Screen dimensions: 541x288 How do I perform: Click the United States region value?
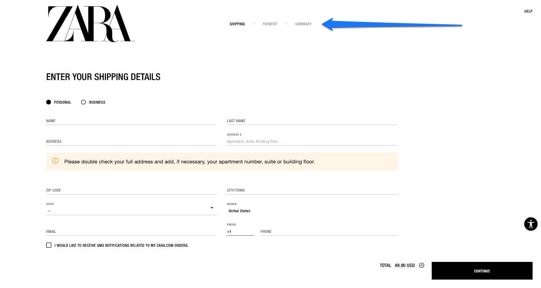[x=240, y=211]
